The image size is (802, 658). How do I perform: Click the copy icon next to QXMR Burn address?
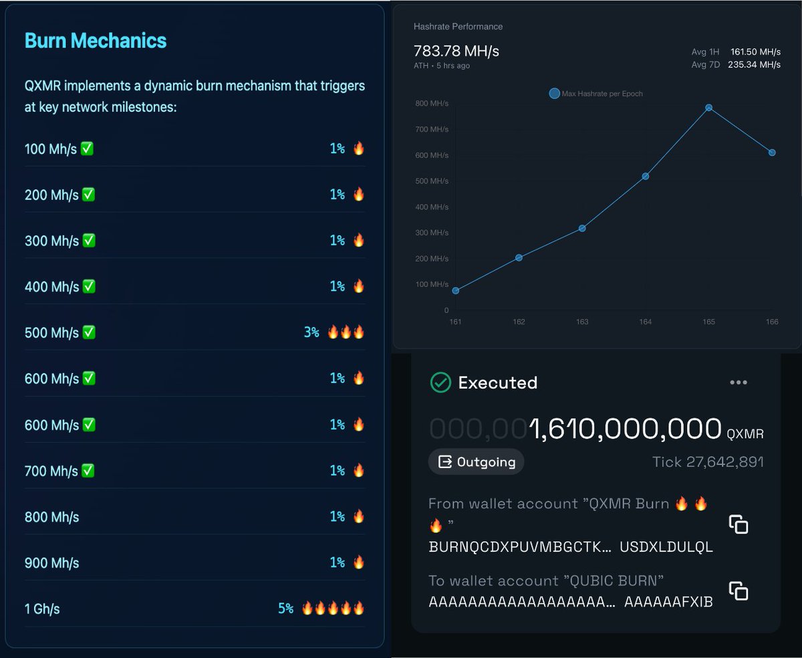tap(739, 525)
